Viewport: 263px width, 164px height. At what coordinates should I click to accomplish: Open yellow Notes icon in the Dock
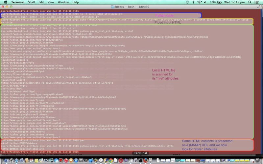pyautogui.click(x=36, y=160)
